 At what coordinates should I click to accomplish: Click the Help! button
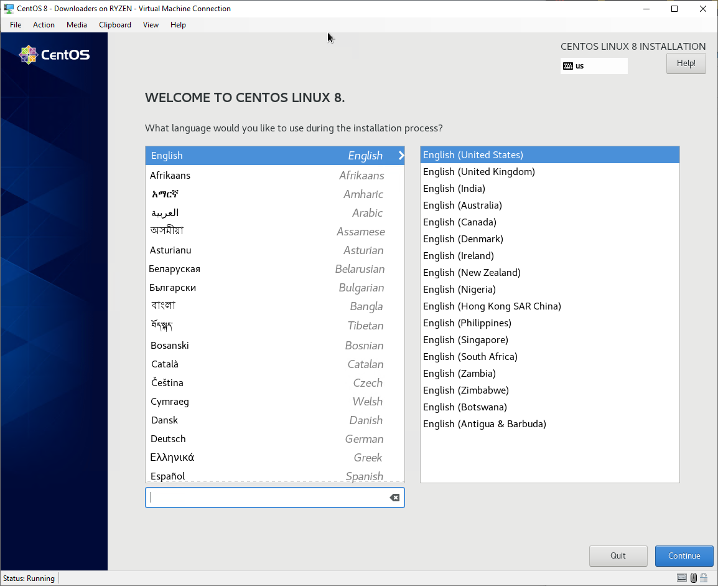686,64
